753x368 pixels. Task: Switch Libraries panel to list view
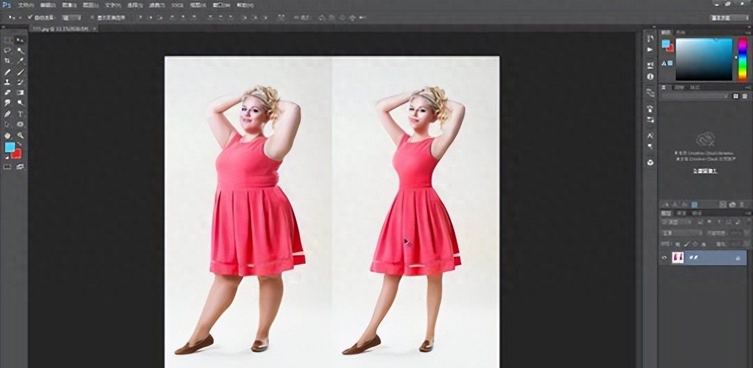(745, 96)
